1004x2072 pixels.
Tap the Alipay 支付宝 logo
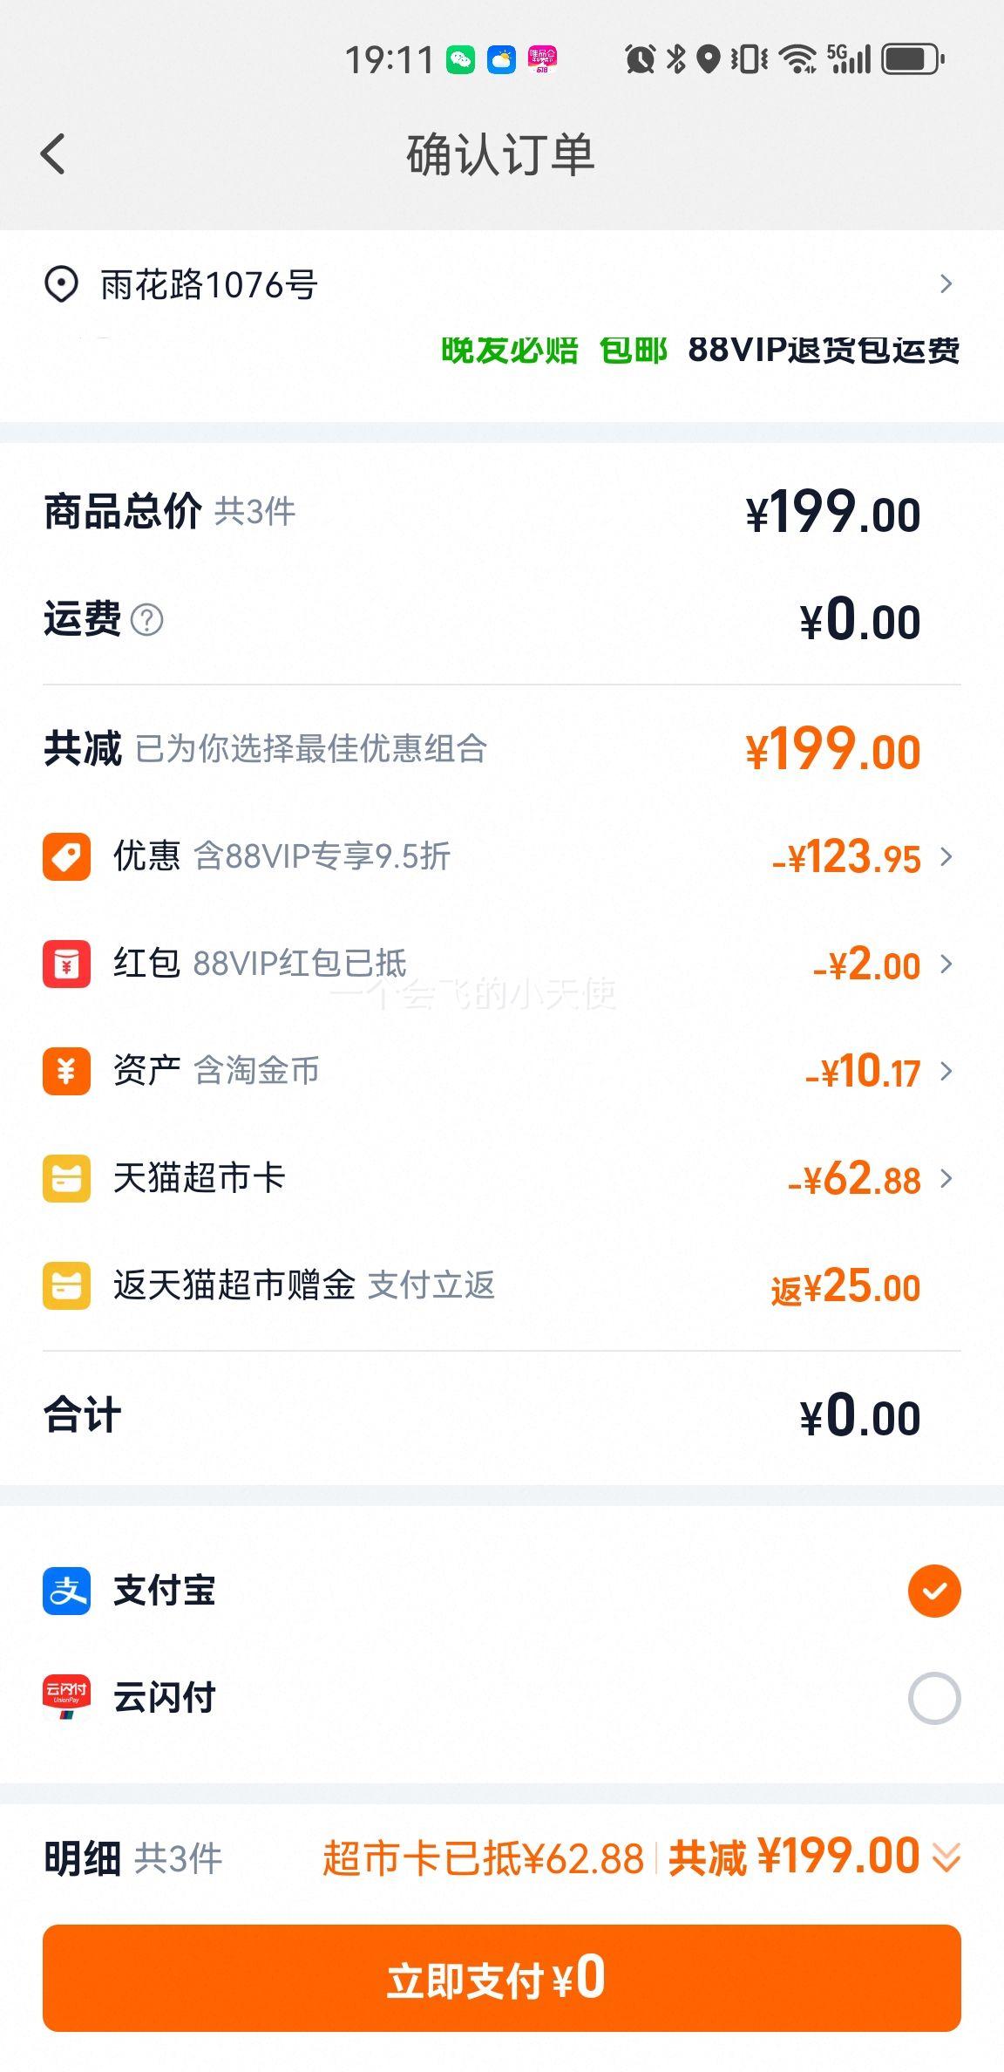pos(66,1591)
